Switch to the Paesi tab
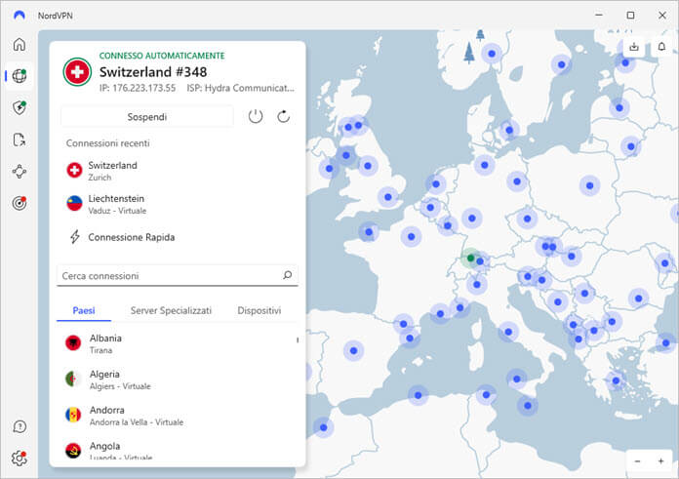Viewport: 679px width, 479px height. tap(84, 310)
